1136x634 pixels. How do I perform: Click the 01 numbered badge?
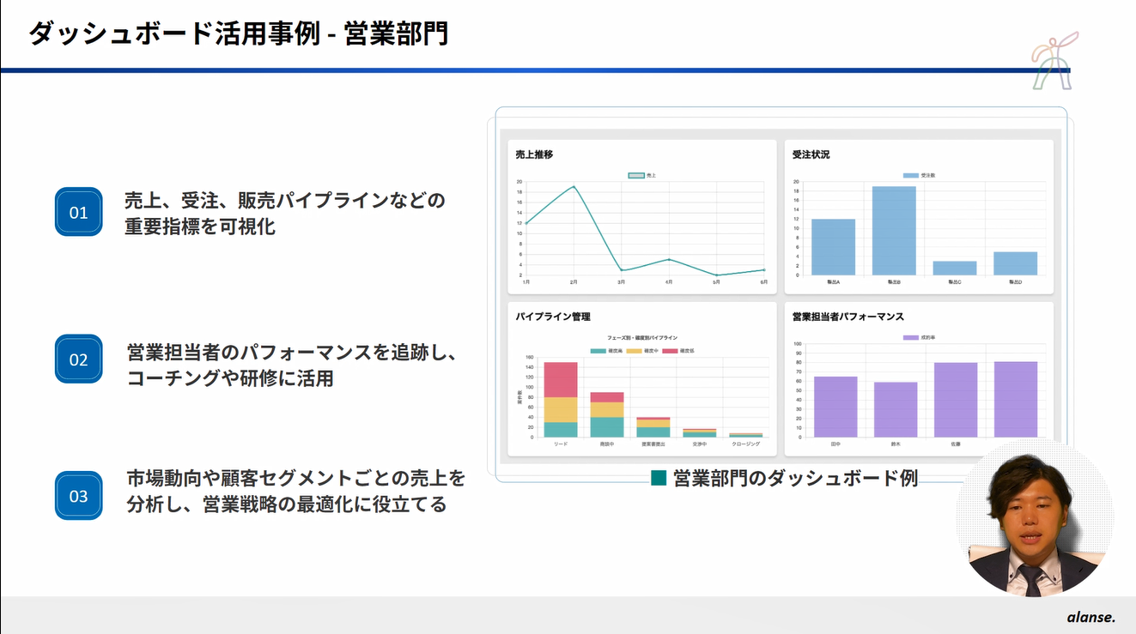78,212
